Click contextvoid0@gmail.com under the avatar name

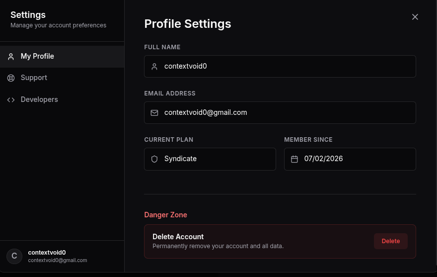pyautogui.click(x=58, y=260)
